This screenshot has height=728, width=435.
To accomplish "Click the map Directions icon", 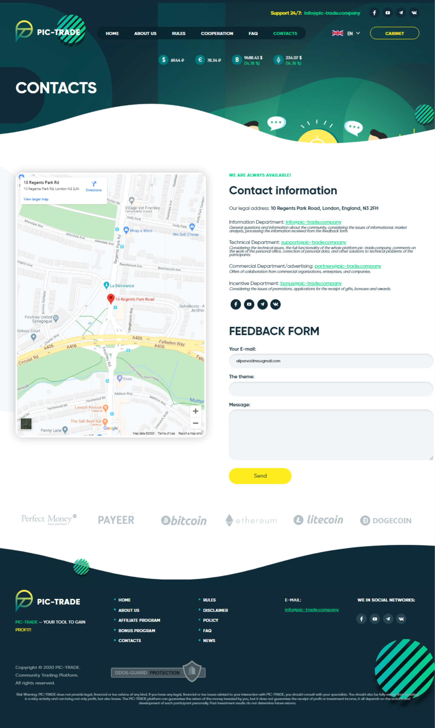I will pyautogui.click(x=94, y=184).
